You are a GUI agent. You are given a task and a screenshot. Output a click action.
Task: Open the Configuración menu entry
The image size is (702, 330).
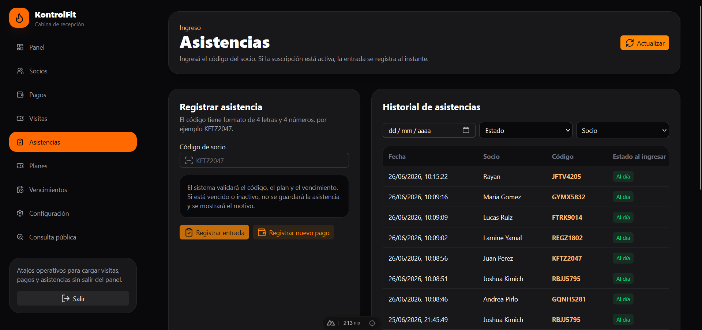[73, 213]
